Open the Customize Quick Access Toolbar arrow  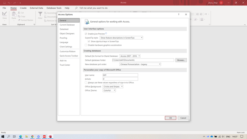[20, 3]
